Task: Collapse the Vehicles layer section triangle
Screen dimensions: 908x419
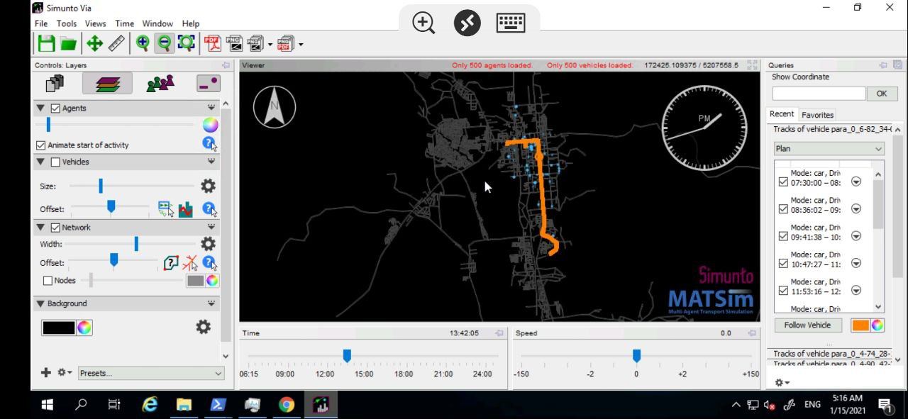Action: pos(40,162)
